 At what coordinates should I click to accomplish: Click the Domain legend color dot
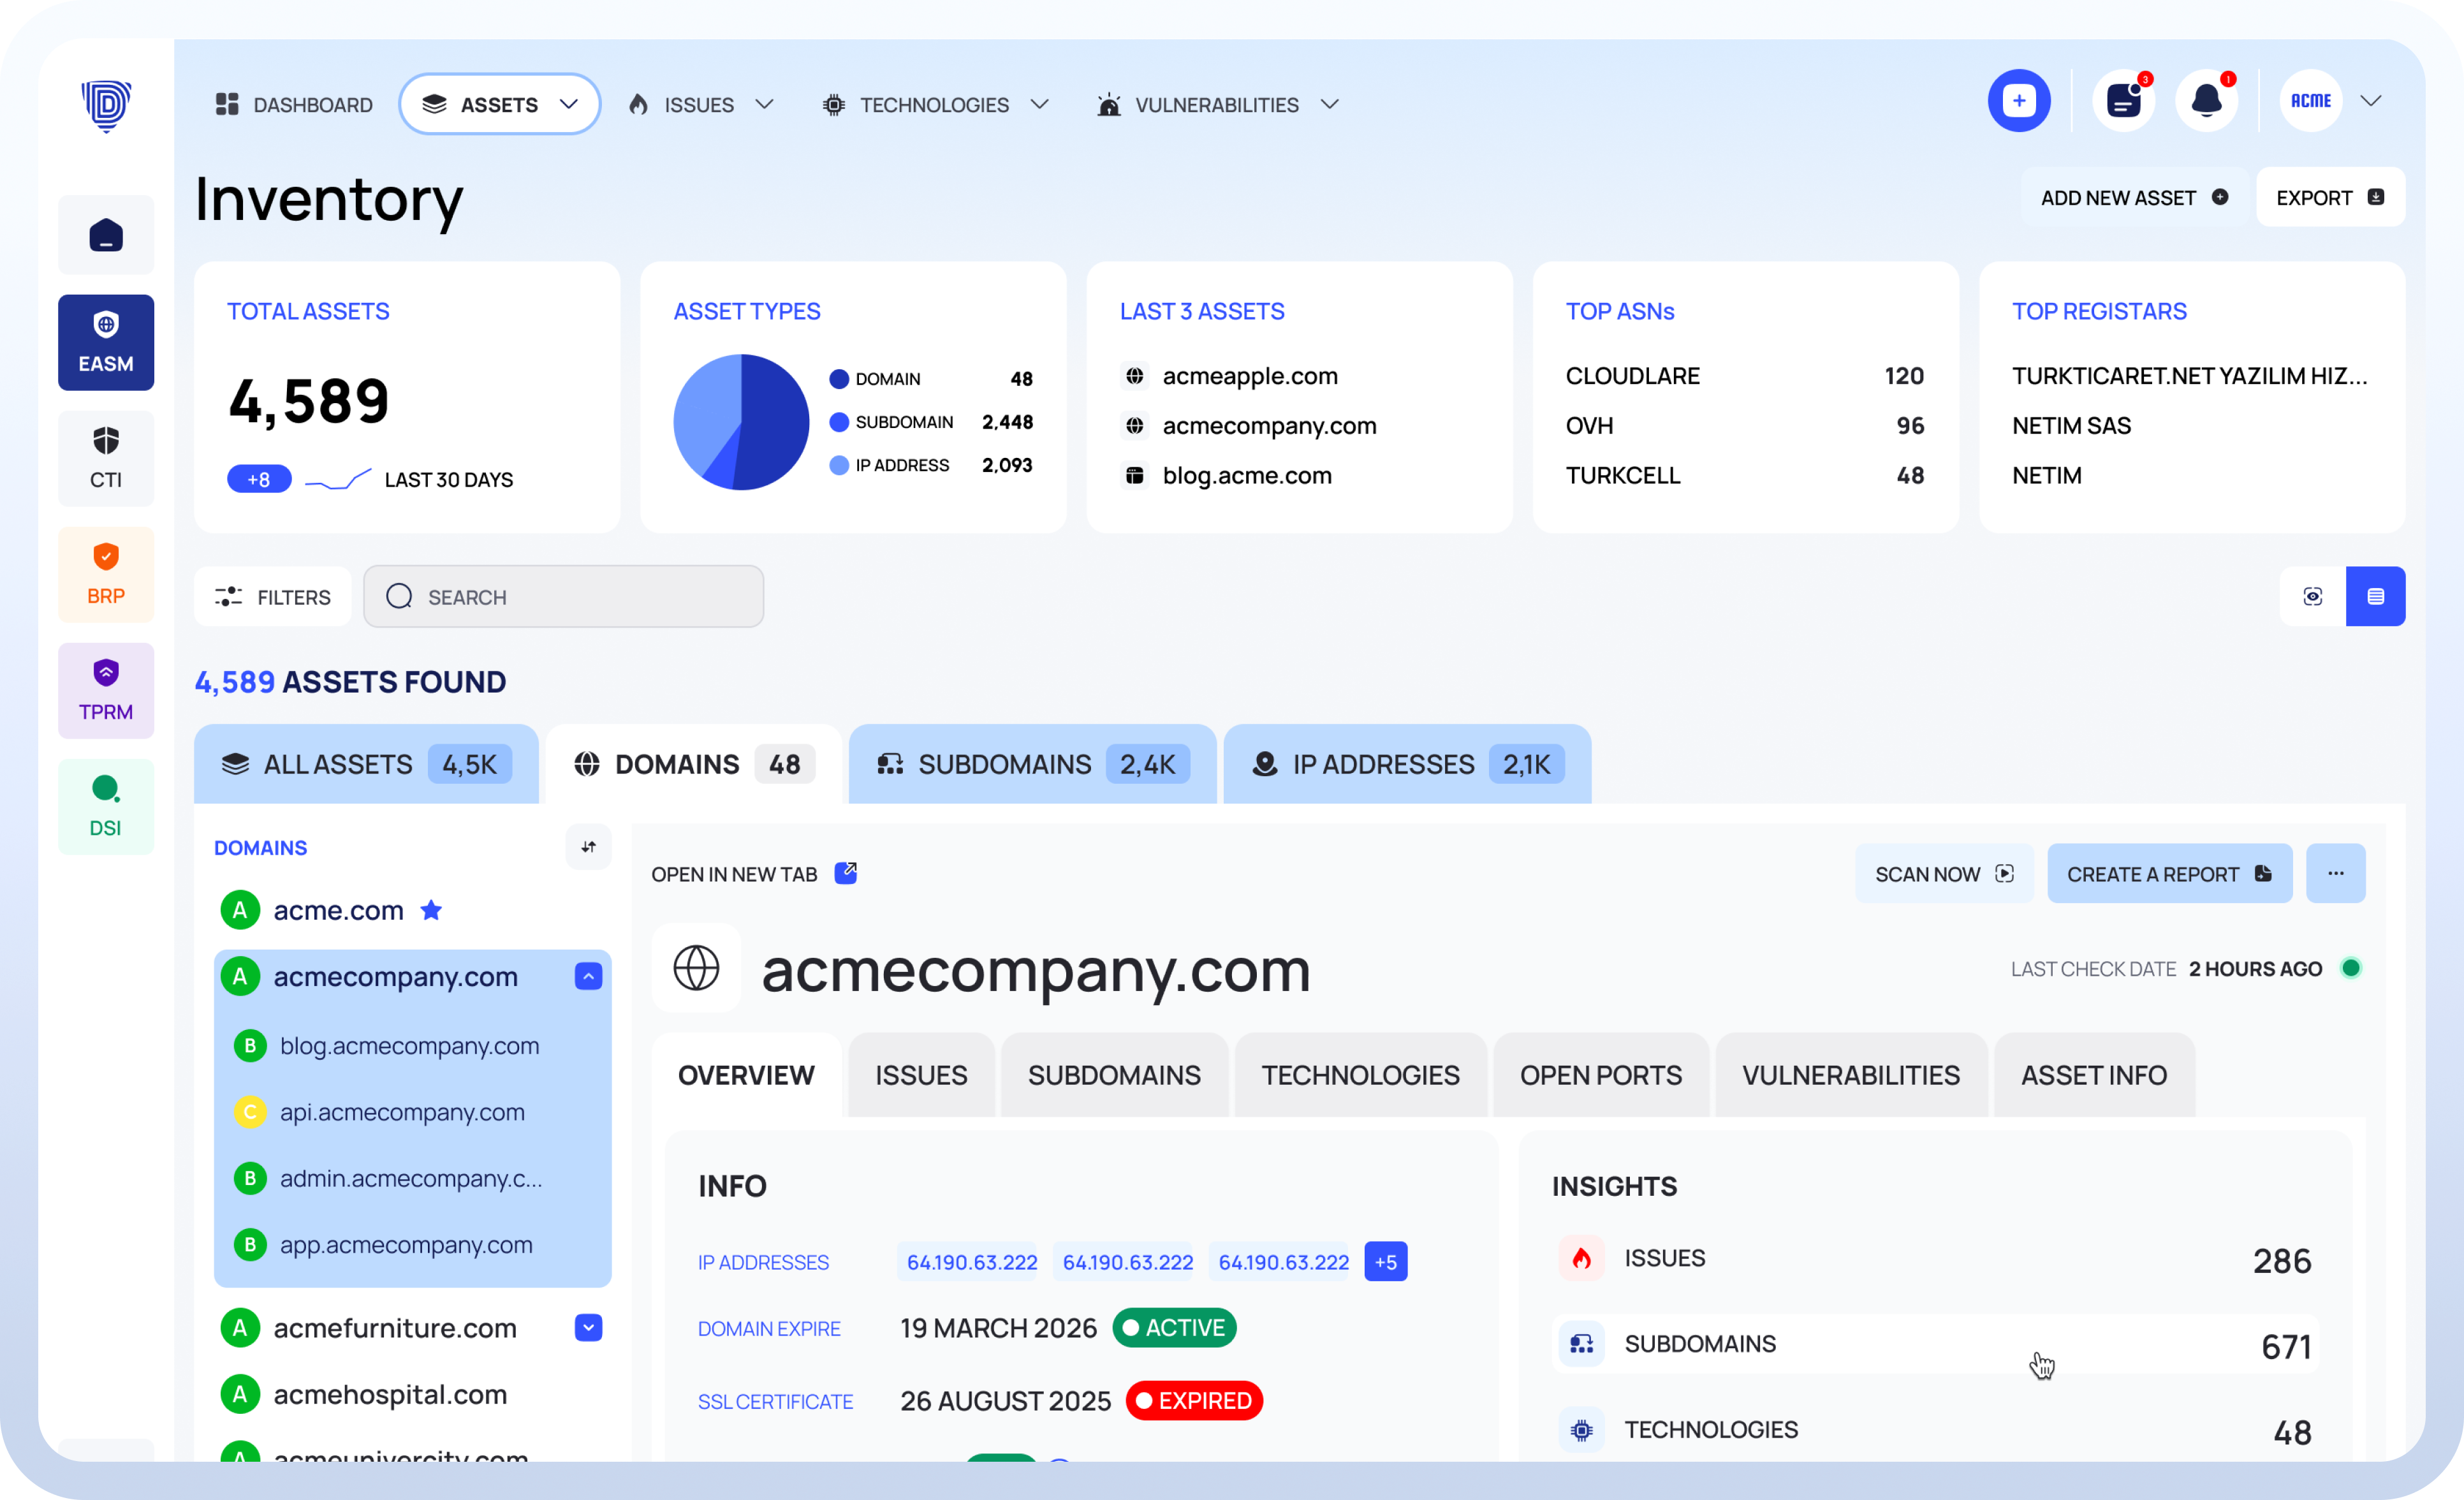point(839,379)
